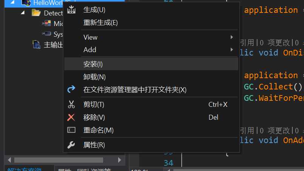
Task: Click the Detect folder icon
Action: pos(36,13)
